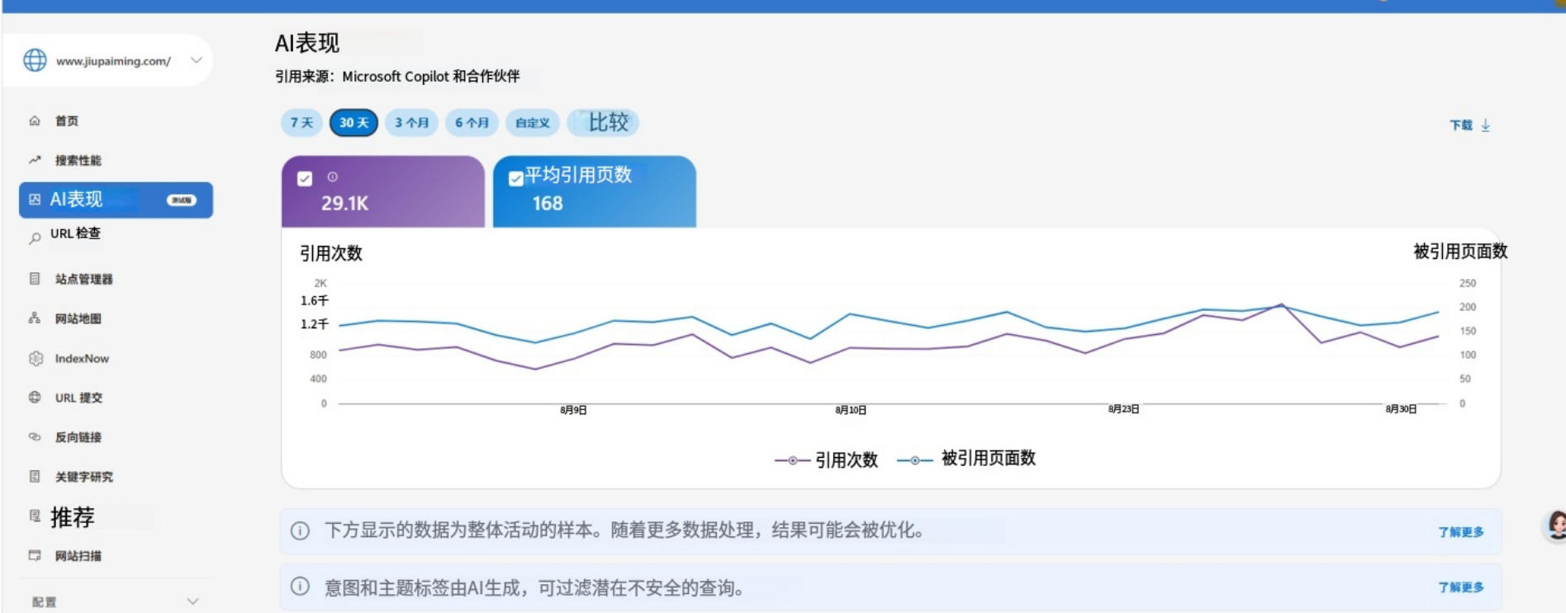Viewport: 1566px width, 613px height.
Task: Open 搜索性能 via its trend arrow icon
Action: 35,160
